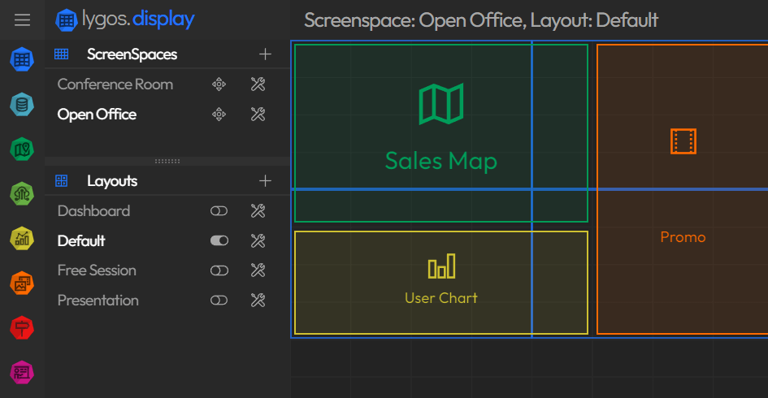Click the ScreenSpaces panel title
Screen dimensions: 768x398
coord(132,54)
